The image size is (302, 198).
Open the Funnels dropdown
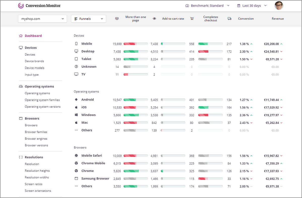click(88, 19)
